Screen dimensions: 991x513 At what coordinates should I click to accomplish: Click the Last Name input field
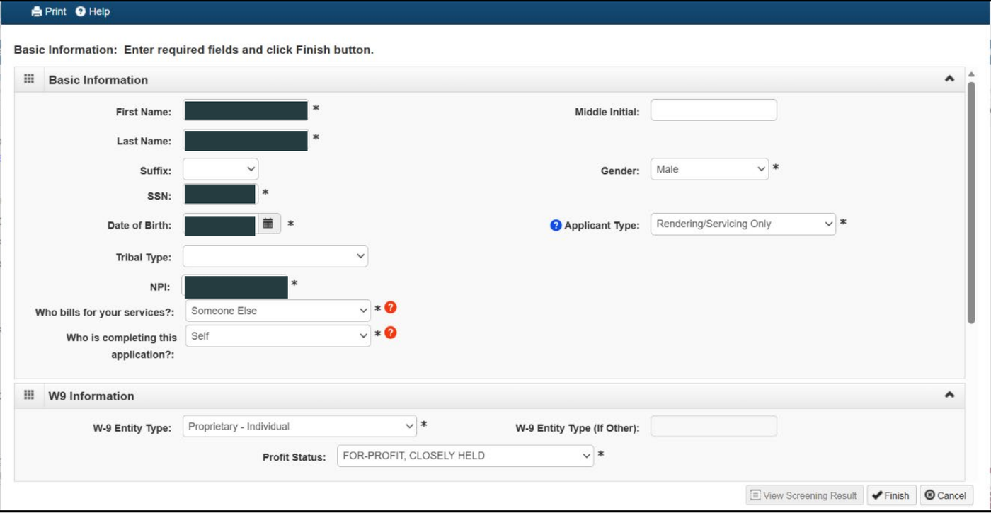tap(246, 141)
